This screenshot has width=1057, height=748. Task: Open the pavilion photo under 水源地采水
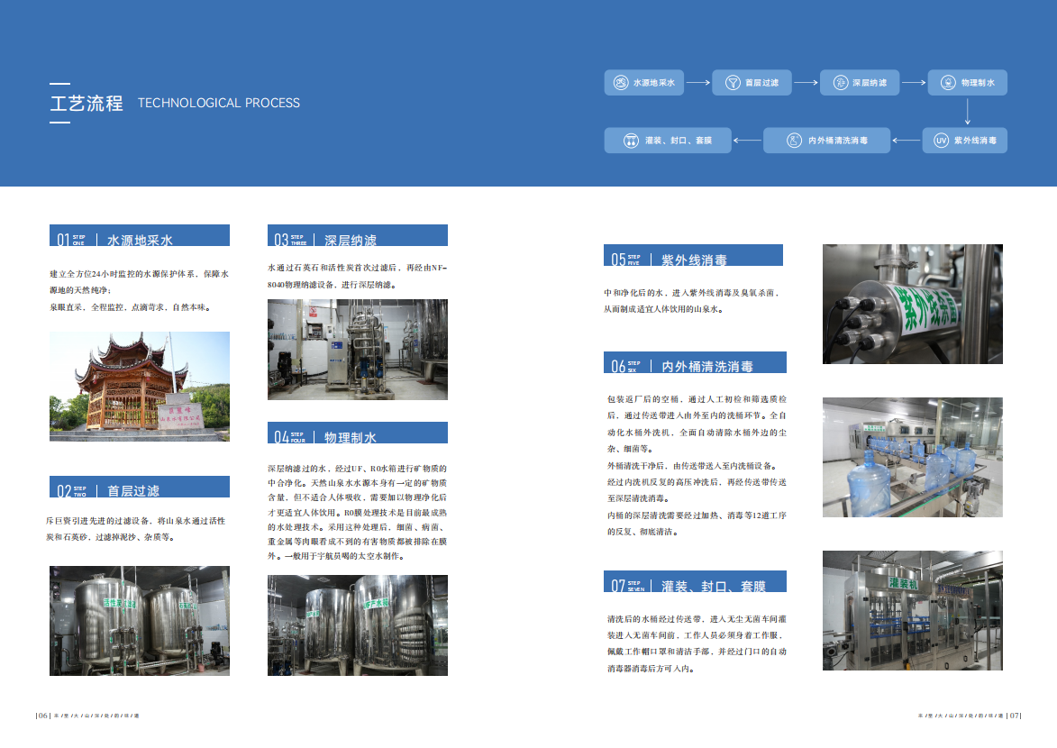[x=140, y=386]
